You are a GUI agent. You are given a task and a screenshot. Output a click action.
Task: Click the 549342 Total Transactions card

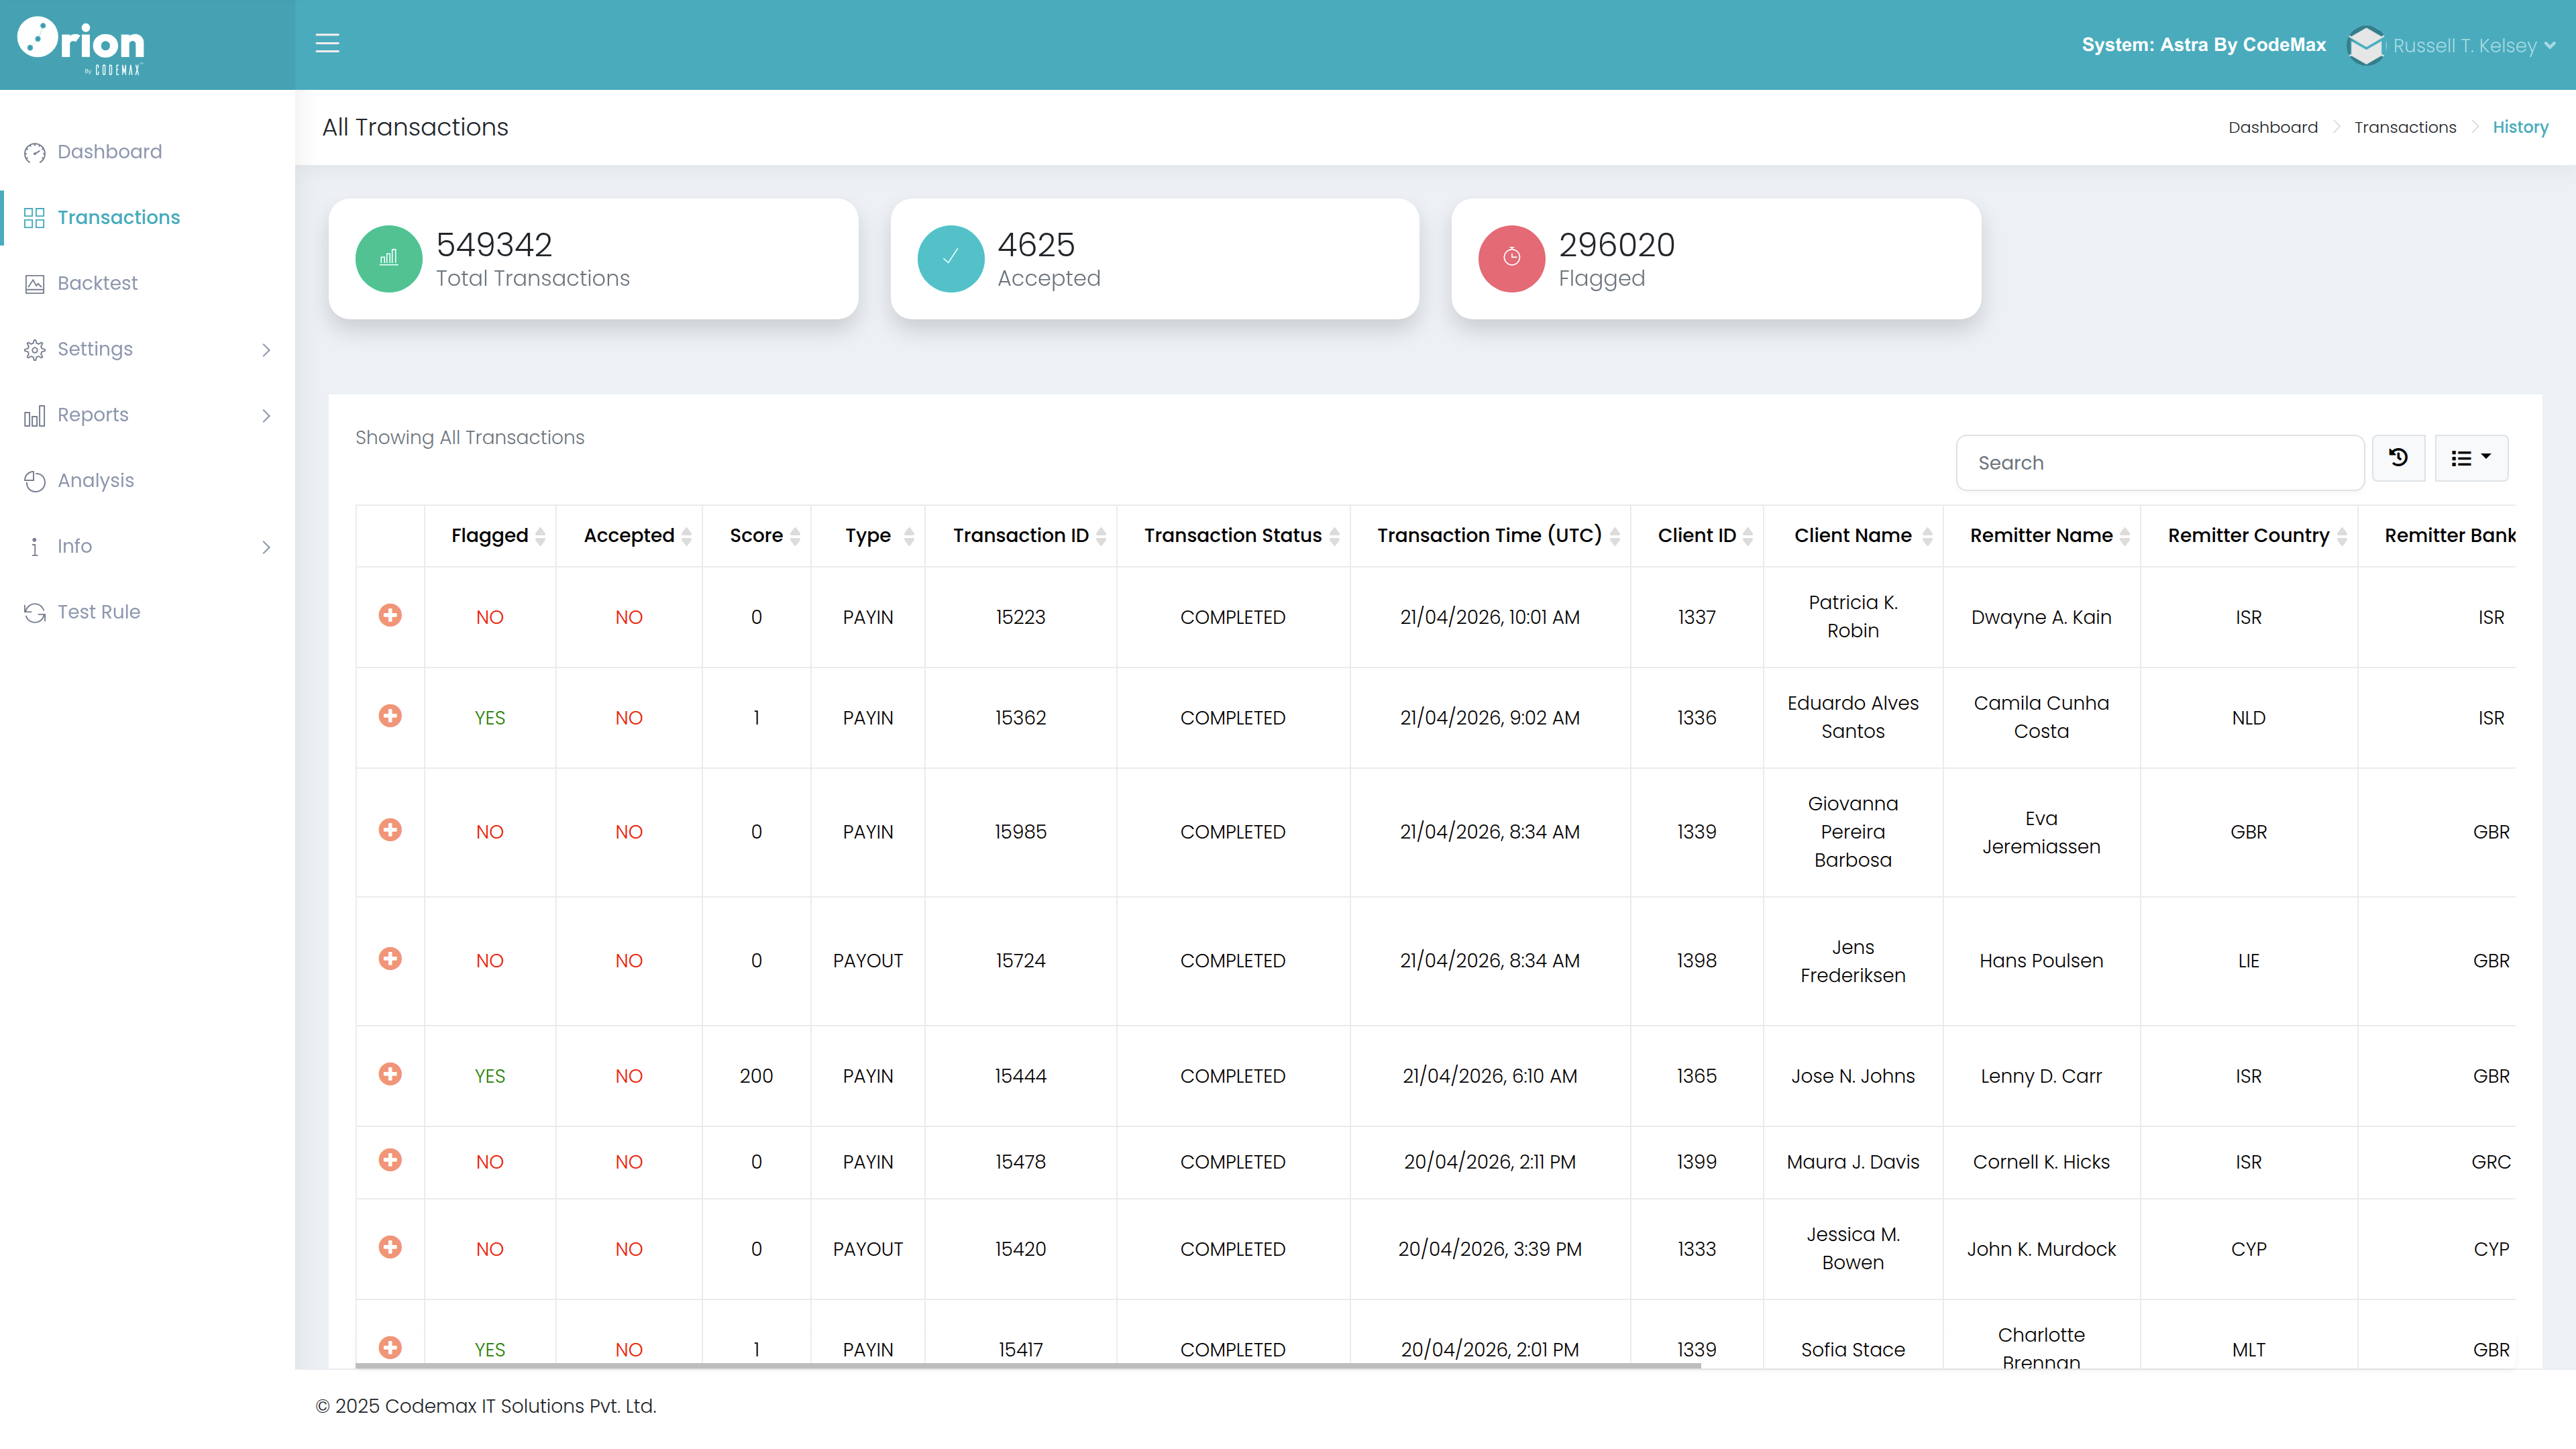[593, 259]
